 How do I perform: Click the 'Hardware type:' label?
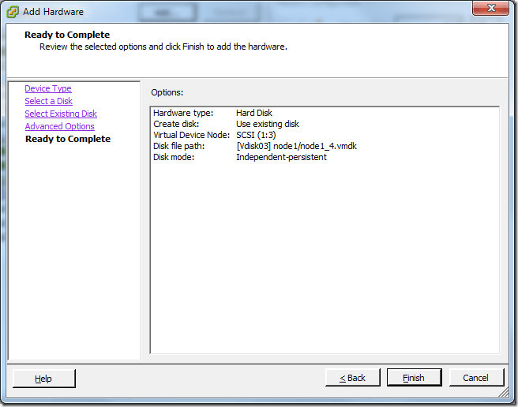pos(183,113)
